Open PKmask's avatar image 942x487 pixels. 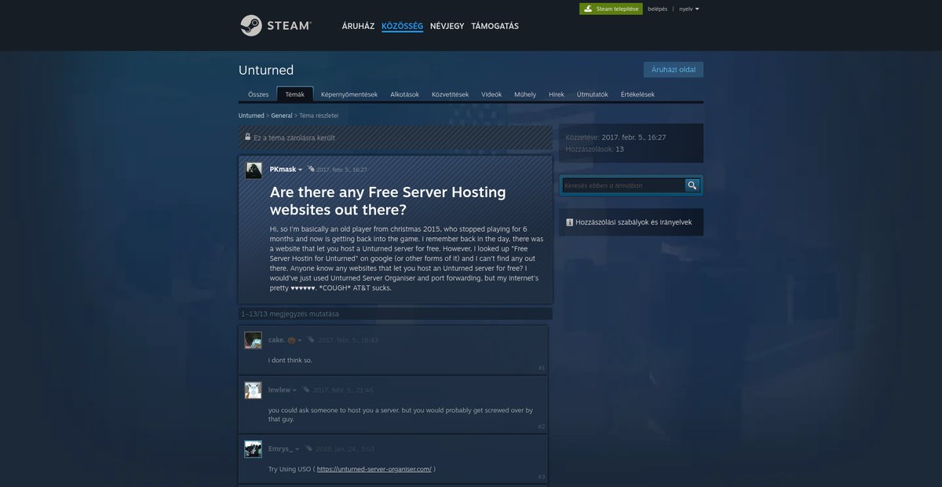coord(254,170)
